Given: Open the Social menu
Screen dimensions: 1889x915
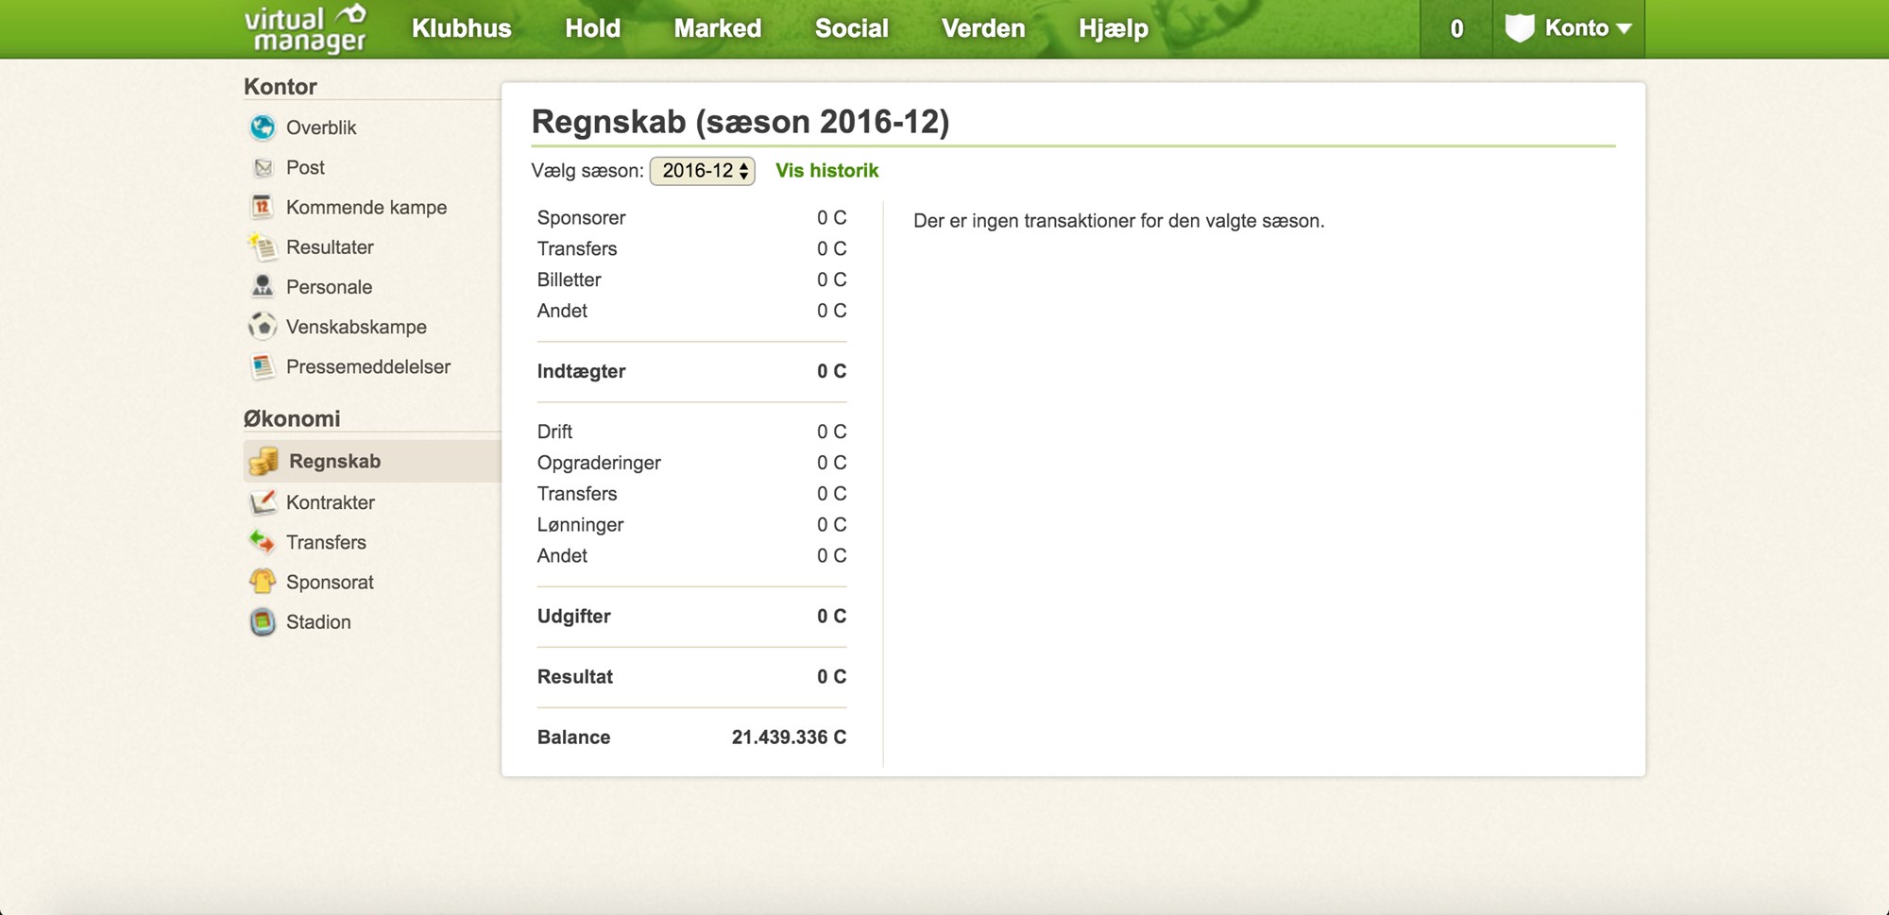Looking at the screenshot, I should point(852,28).
